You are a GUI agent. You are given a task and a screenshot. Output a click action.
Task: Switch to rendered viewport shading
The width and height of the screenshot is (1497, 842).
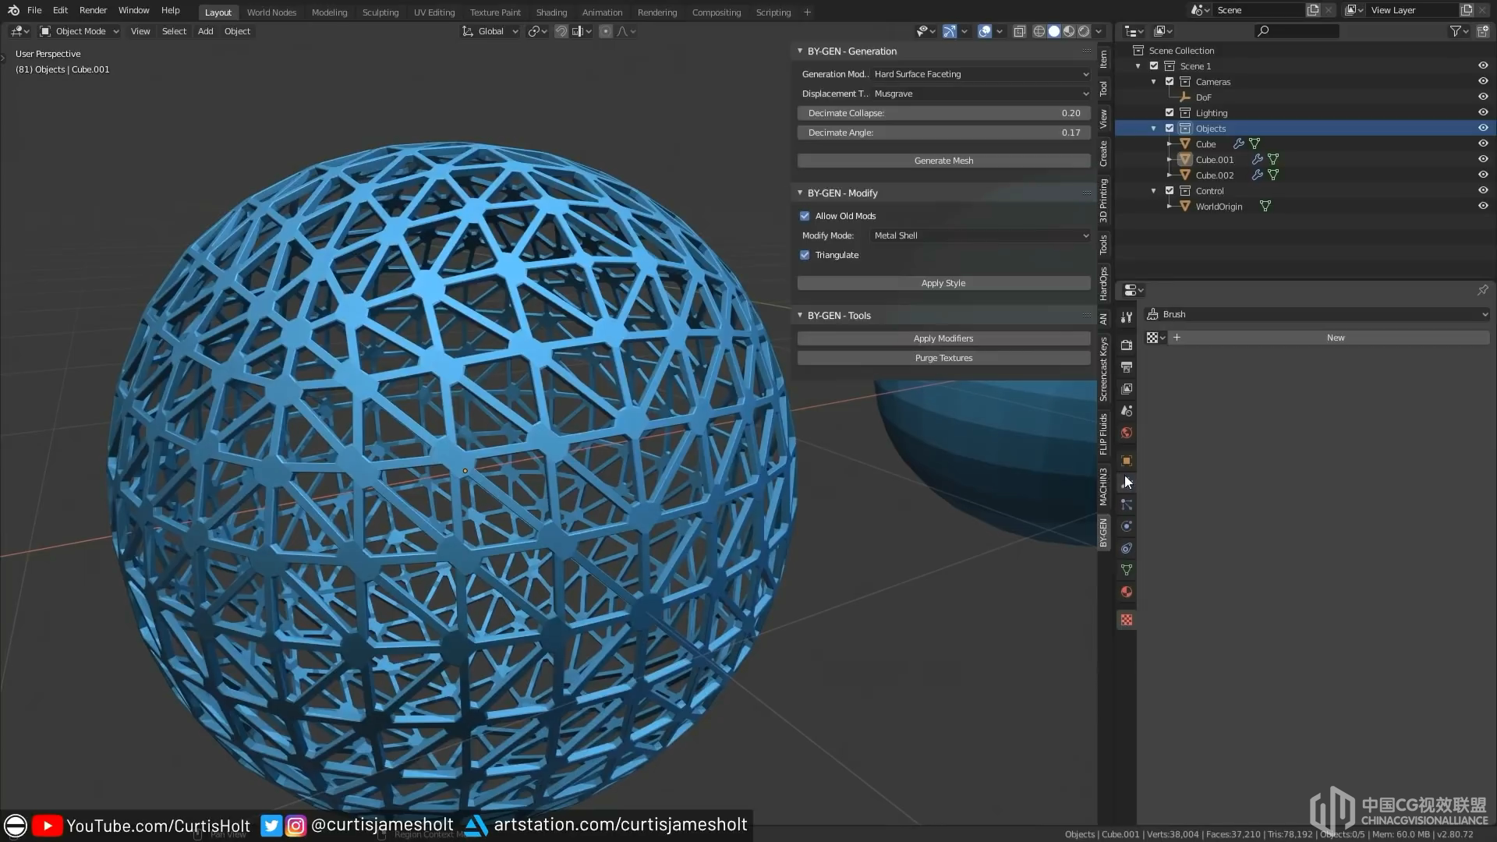coord(1084,31)
